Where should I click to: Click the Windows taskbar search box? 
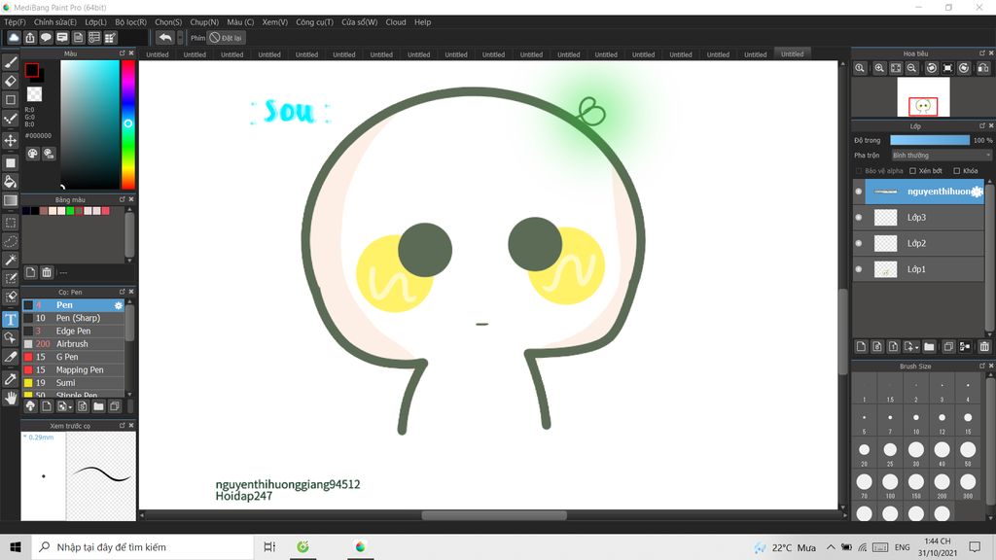pyautogui.click(x=142, y=546)
